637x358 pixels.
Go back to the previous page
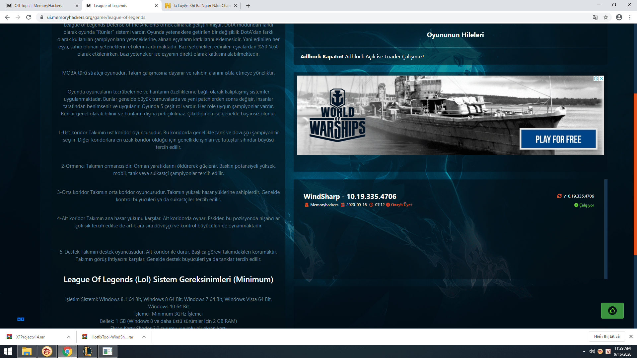7,17
